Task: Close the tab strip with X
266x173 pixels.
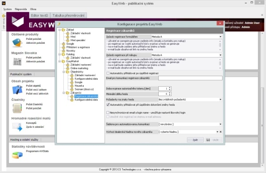Action: [262, 15]
